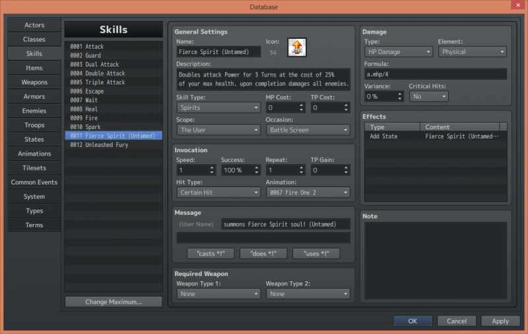Open the Critical Hits dropdown

pyautogui.click(x=428, y=96)
